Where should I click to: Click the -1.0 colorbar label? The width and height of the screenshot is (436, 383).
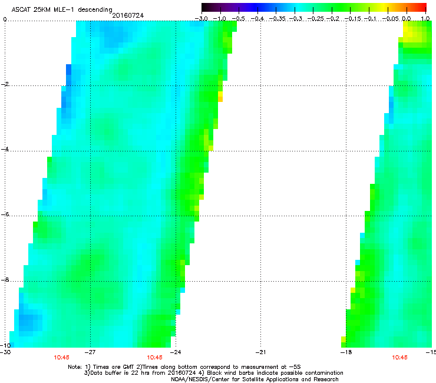tap(220, 19)
